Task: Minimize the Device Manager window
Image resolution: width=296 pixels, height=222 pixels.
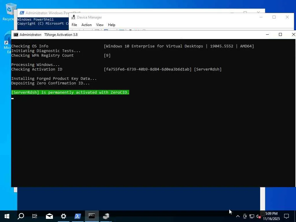Action: [261, 17]
